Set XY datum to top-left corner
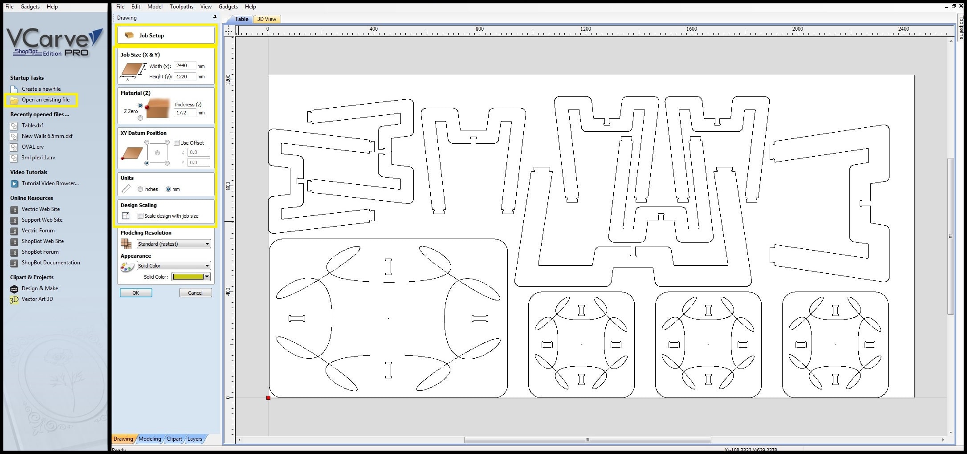The height and width of the screenshot is (454, 967). [x=147, y=142]
